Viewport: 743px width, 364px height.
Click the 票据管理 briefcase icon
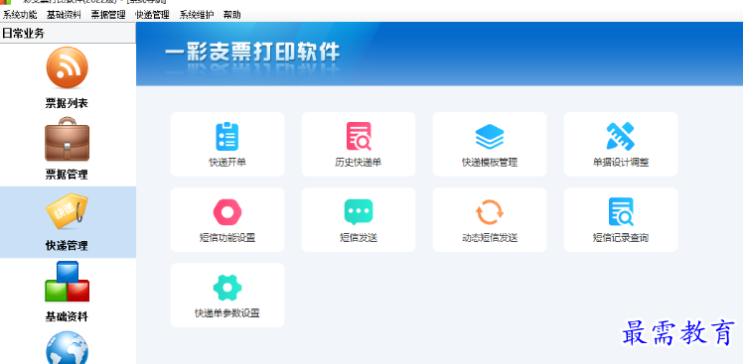coord(68,139)
